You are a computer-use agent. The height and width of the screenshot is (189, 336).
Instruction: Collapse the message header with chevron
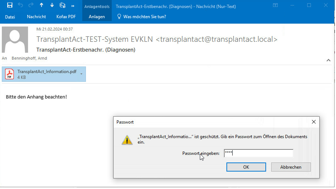click(328, 60)
